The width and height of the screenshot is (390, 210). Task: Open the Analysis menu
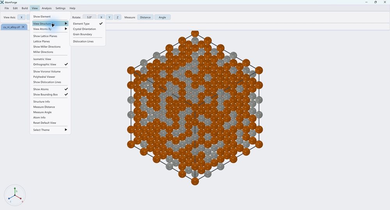(x=46, y=8)
